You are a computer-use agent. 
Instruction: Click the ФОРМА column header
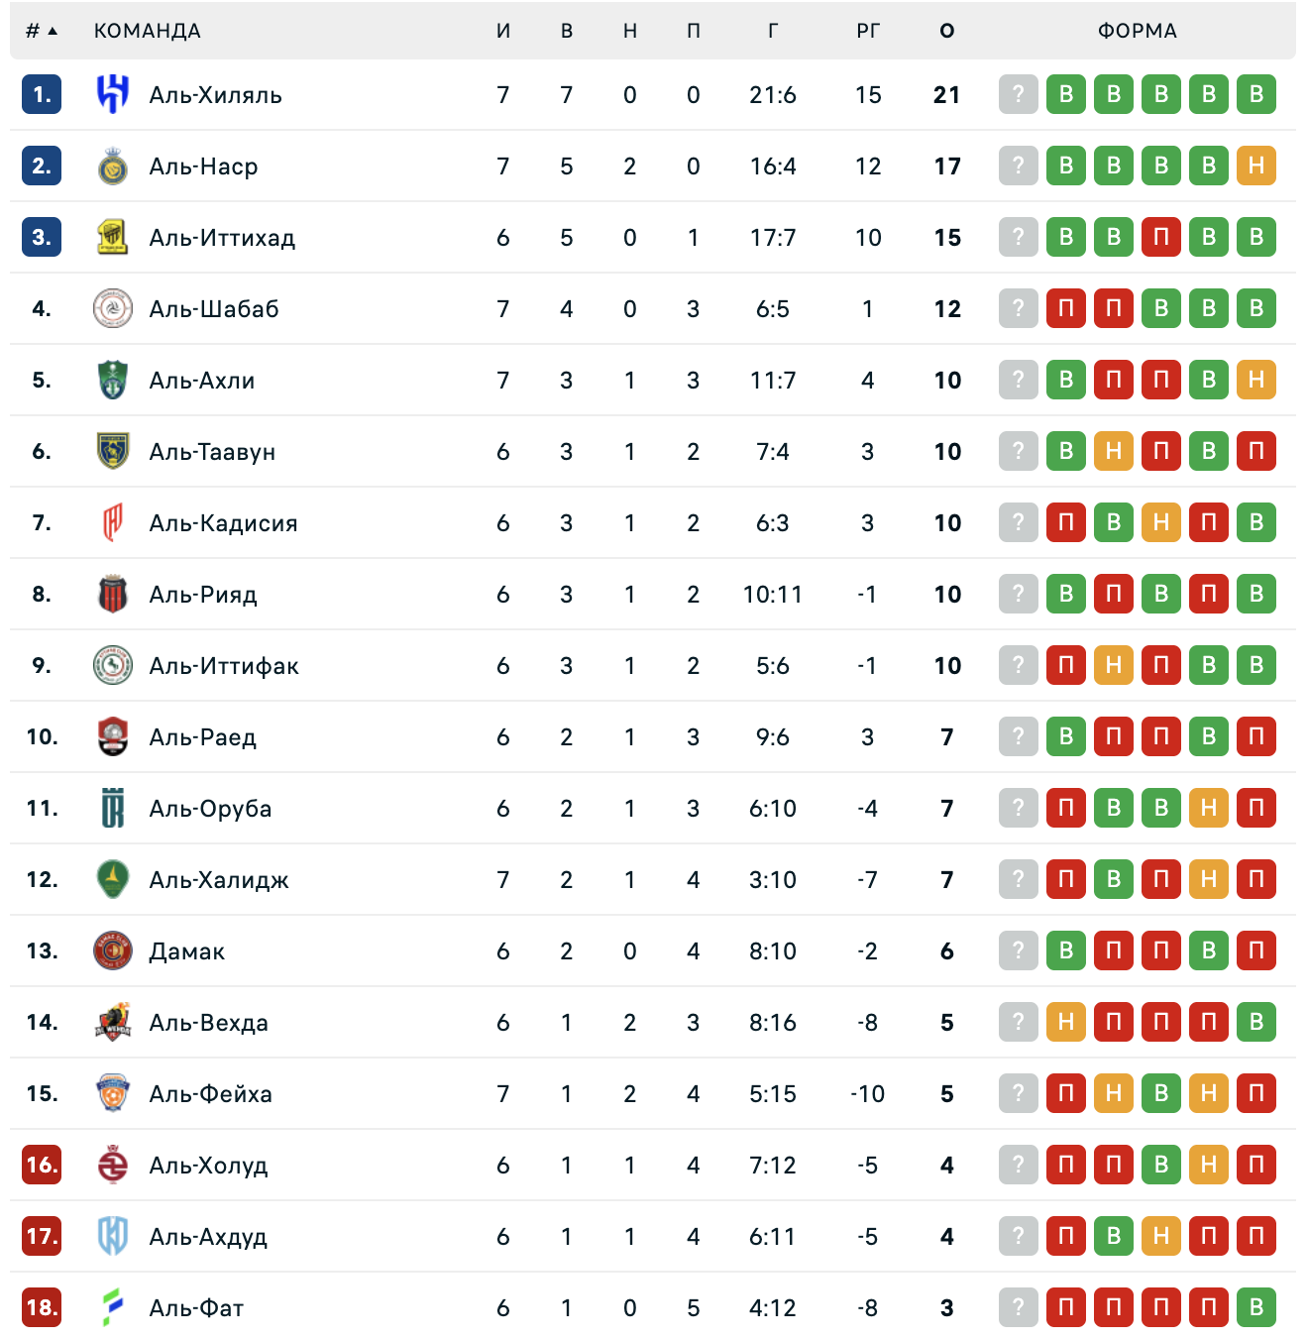tap(1138, 31)
